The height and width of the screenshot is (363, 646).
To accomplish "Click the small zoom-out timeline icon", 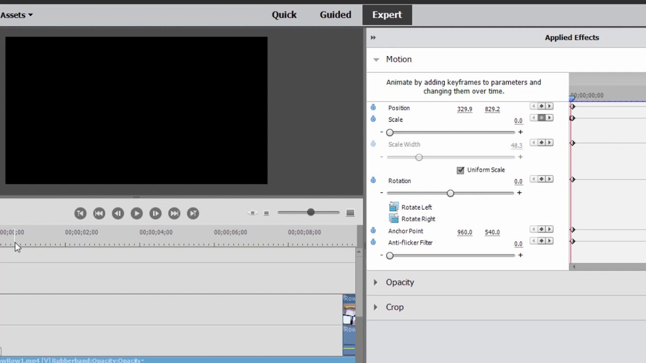I will (x=266, y=213).
